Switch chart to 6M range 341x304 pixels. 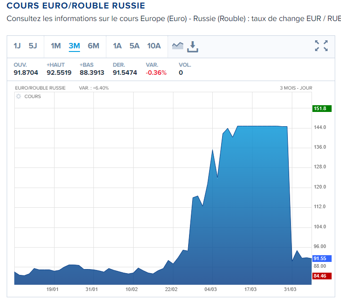point(93,46)
